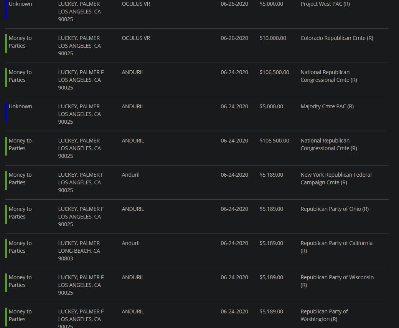This screenshot has width=399, height=328.
Task: Click OCULUS VR in the Colorado Republican row
Action: (x=135, y=38)
